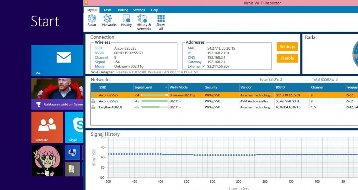This screenshot has width=358, height=190.
Task: Click the External IP value 92.211.56.207
Action: (218, 66)
